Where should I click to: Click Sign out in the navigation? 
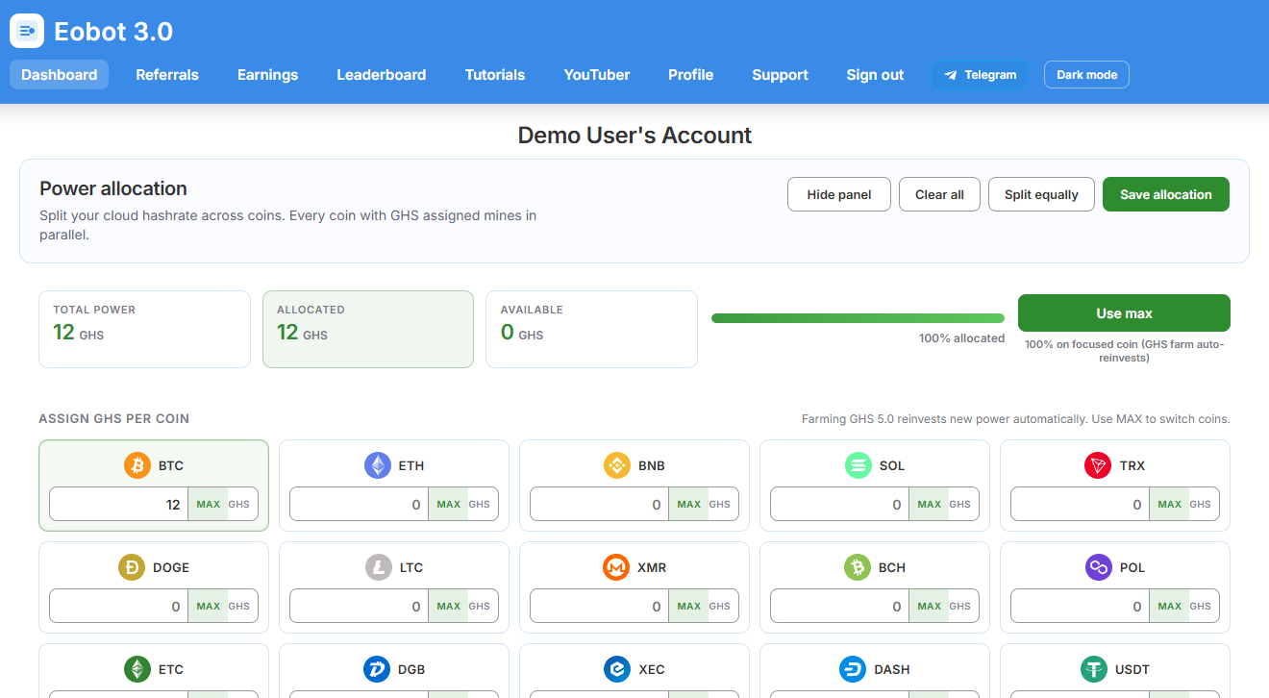click(x=875, y=75)
